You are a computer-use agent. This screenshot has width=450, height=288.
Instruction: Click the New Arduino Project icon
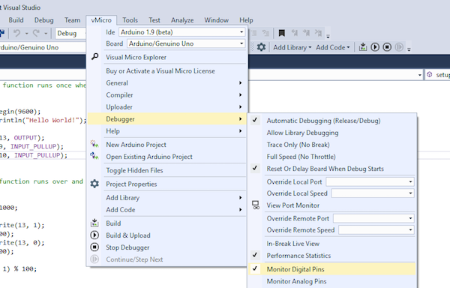[x=94, y=144]
